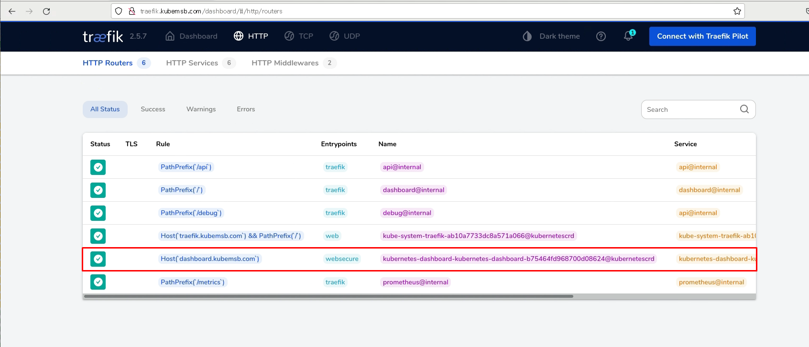Click status icon of api@internal router

coord(98,167)
